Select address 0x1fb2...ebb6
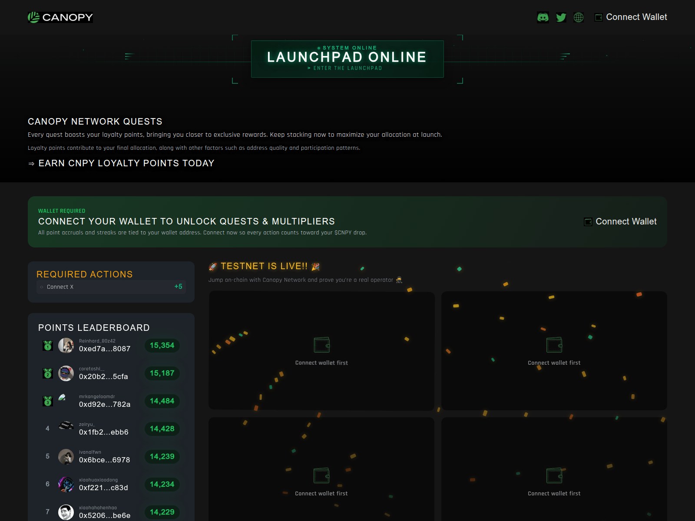695x521 pixels. coord(104,432)
